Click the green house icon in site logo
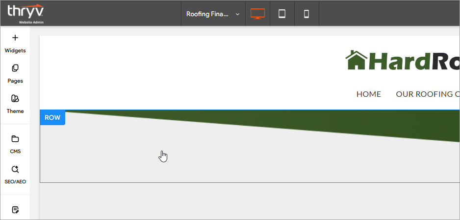 click(x=356, y=60)
